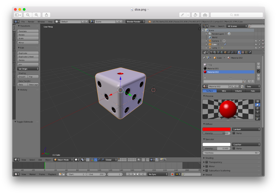This screenshot has width=277, height=194.
Task: Rotate image with Preview rotate button
Action: click(195, 15)
